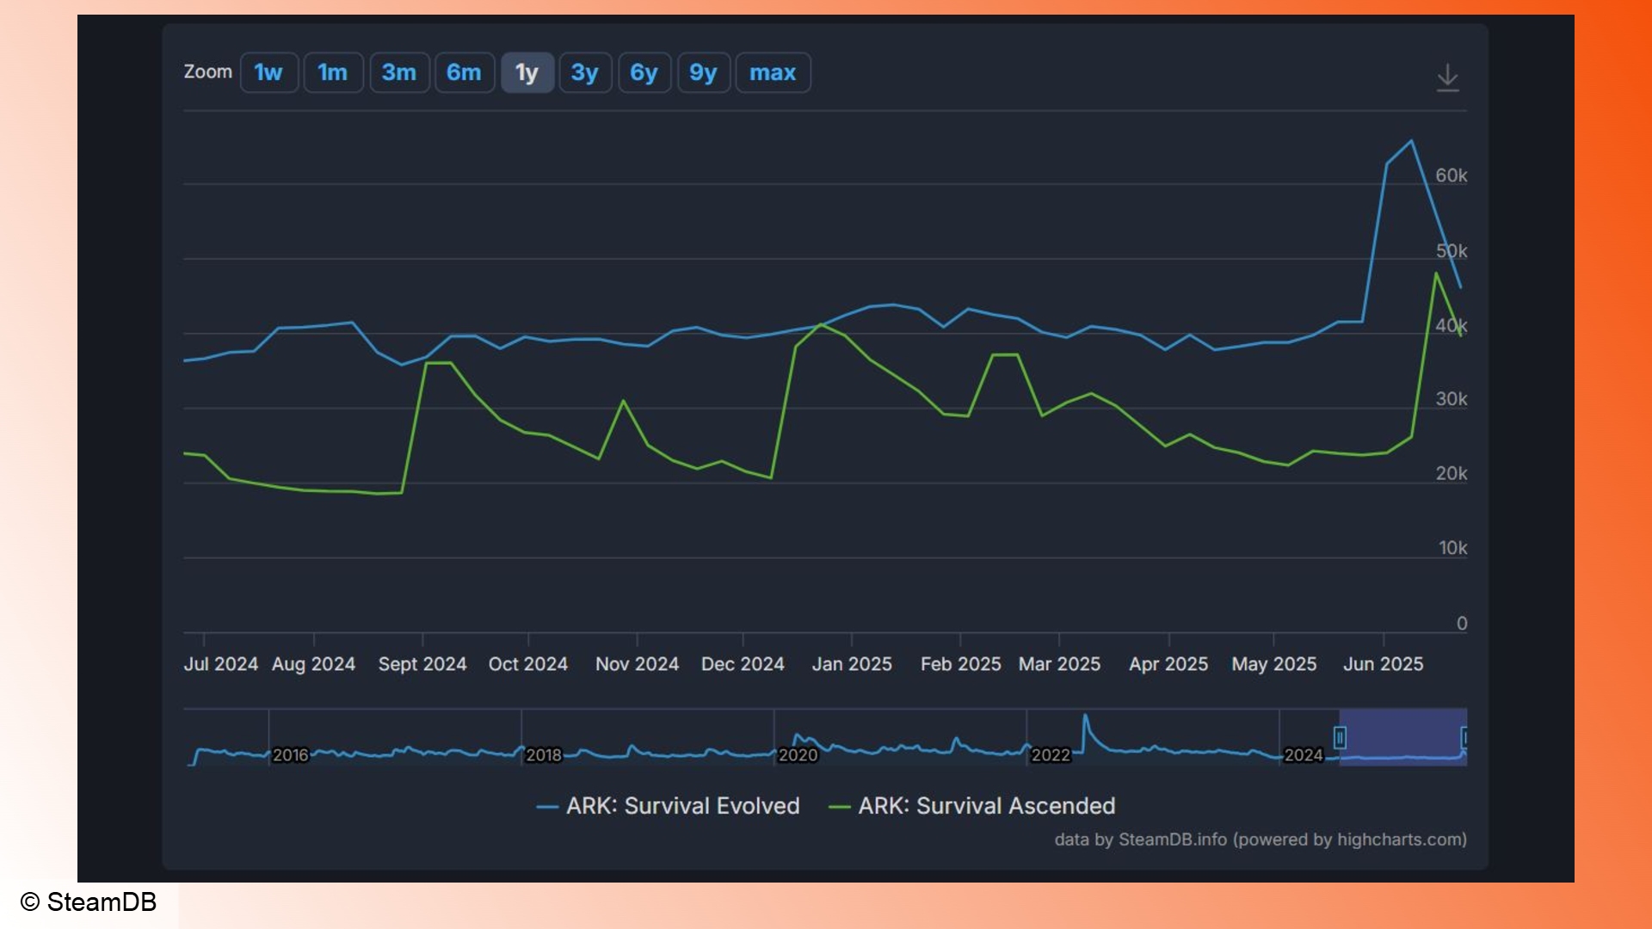Screen dimensions: 1652x929
Task: Click the green Ascended line peak in June 2025
Action: (x=1436, y=273)
